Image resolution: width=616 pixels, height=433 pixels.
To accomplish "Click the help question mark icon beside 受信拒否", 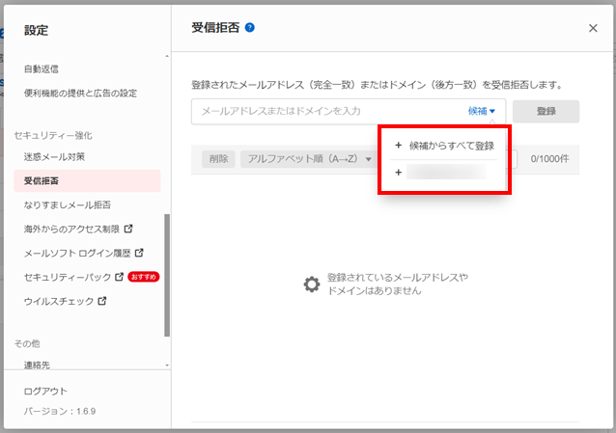I will click(x=250, y=28).
